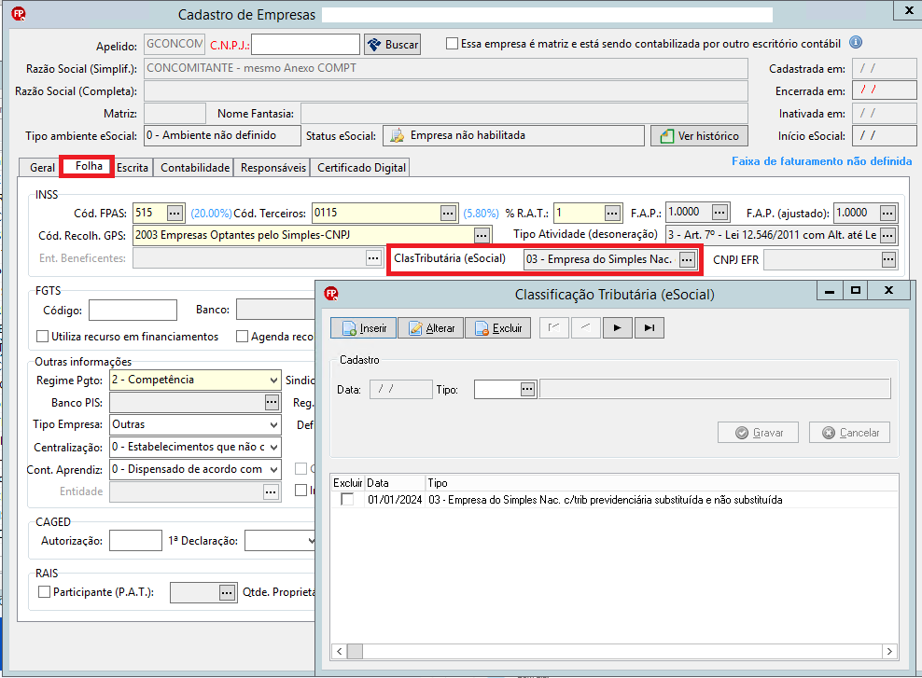
Task: Click the Buscar CNPJ search button
Action: (x=392, y=45)
